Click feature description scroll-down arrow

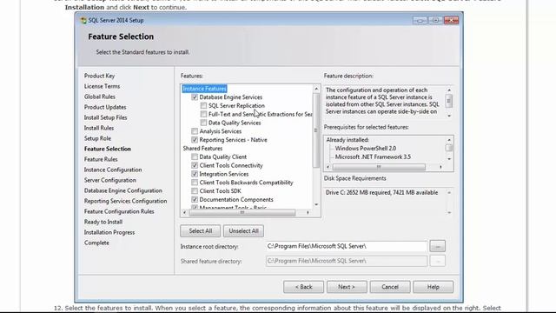coord(449,116)
